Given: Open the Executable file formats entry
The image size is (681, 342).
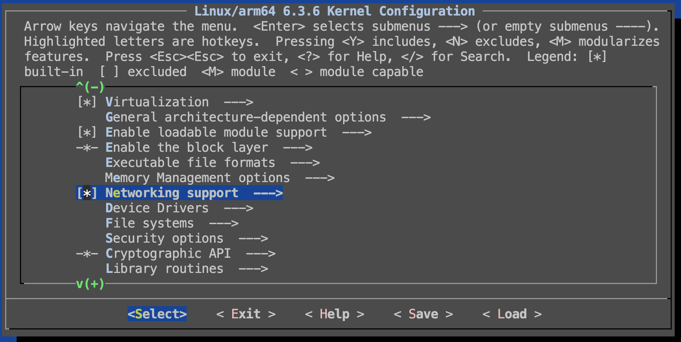Looking at the screenshot, I should 190,163.
